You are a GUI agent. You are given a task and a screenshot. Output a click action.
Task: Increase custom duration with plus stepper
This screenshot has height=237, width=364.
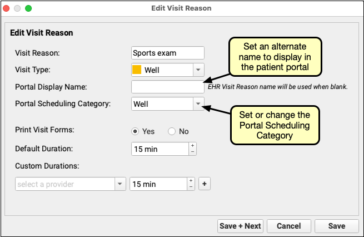191,181
